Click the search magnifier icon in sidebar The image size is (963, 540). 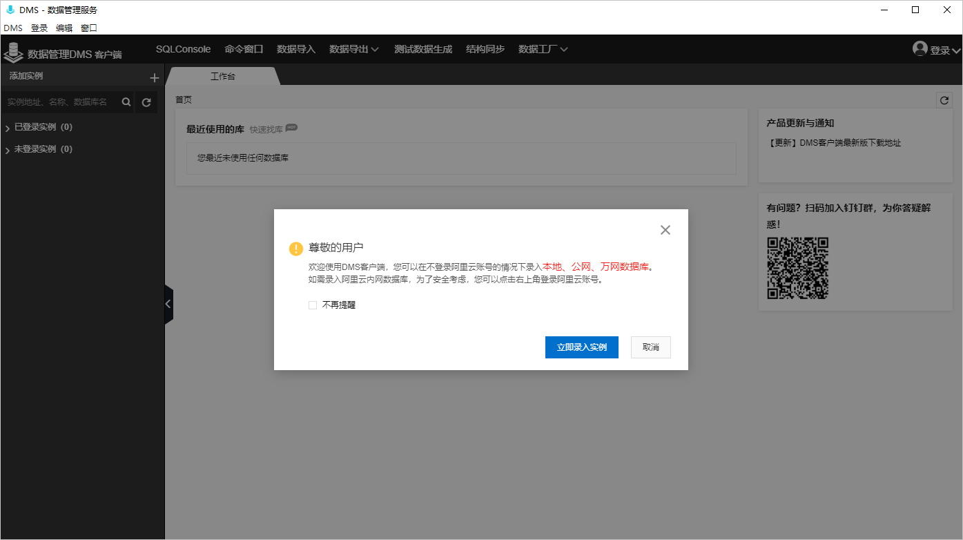pos(126,102)
